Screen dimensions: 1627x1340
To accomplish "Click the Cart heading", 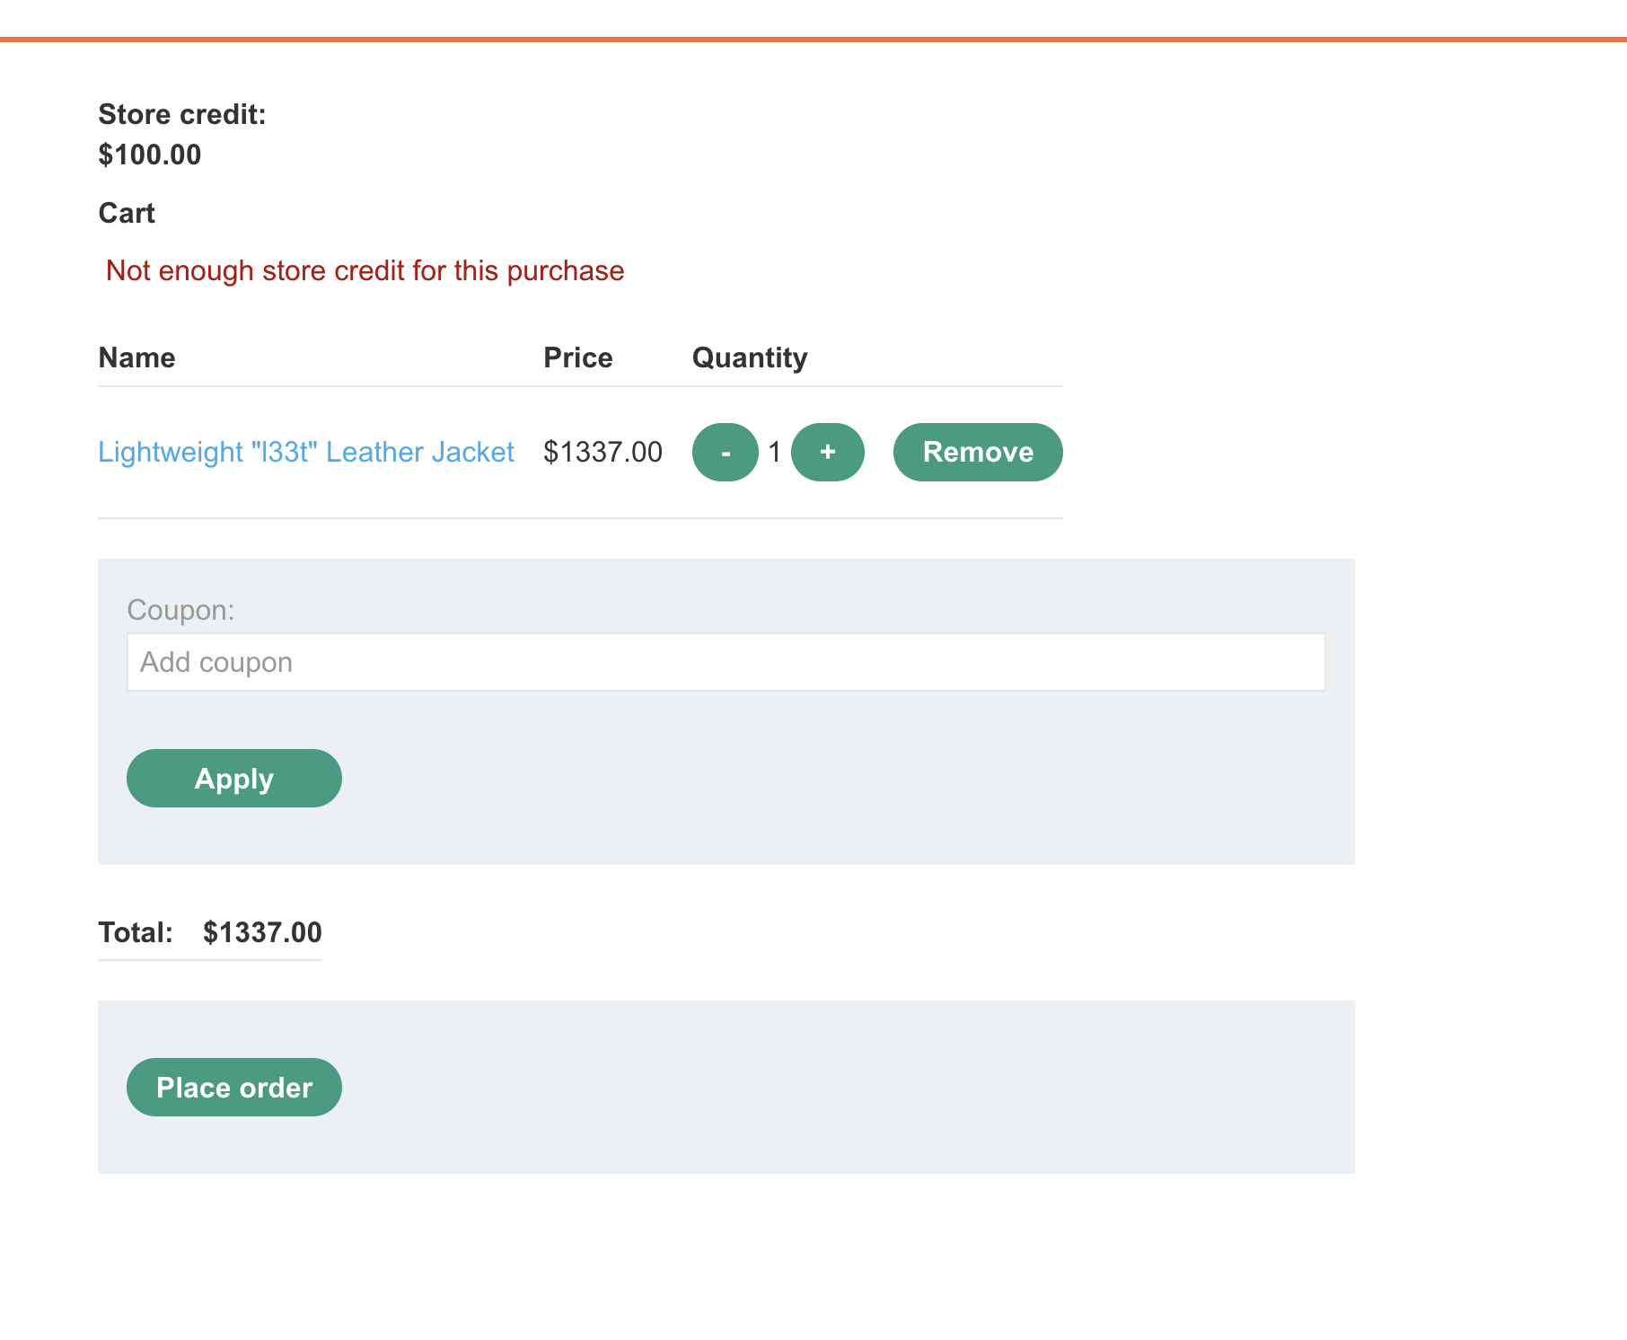I will click(x=127, y=213).
